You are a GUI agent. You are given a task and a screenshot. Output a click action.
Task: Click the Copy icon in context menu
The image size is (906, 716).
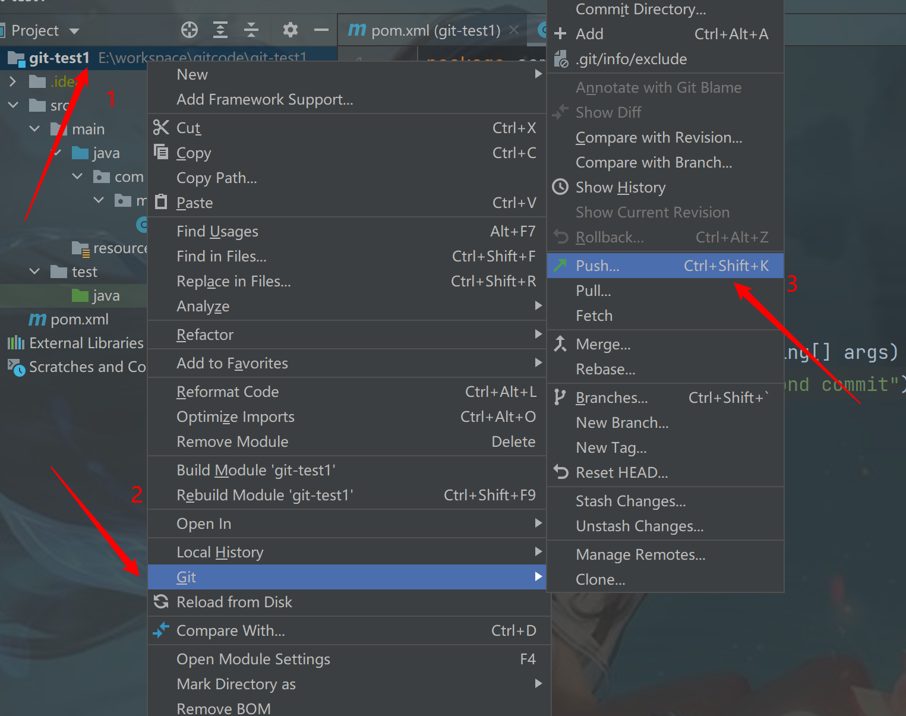tap(161, 152)
